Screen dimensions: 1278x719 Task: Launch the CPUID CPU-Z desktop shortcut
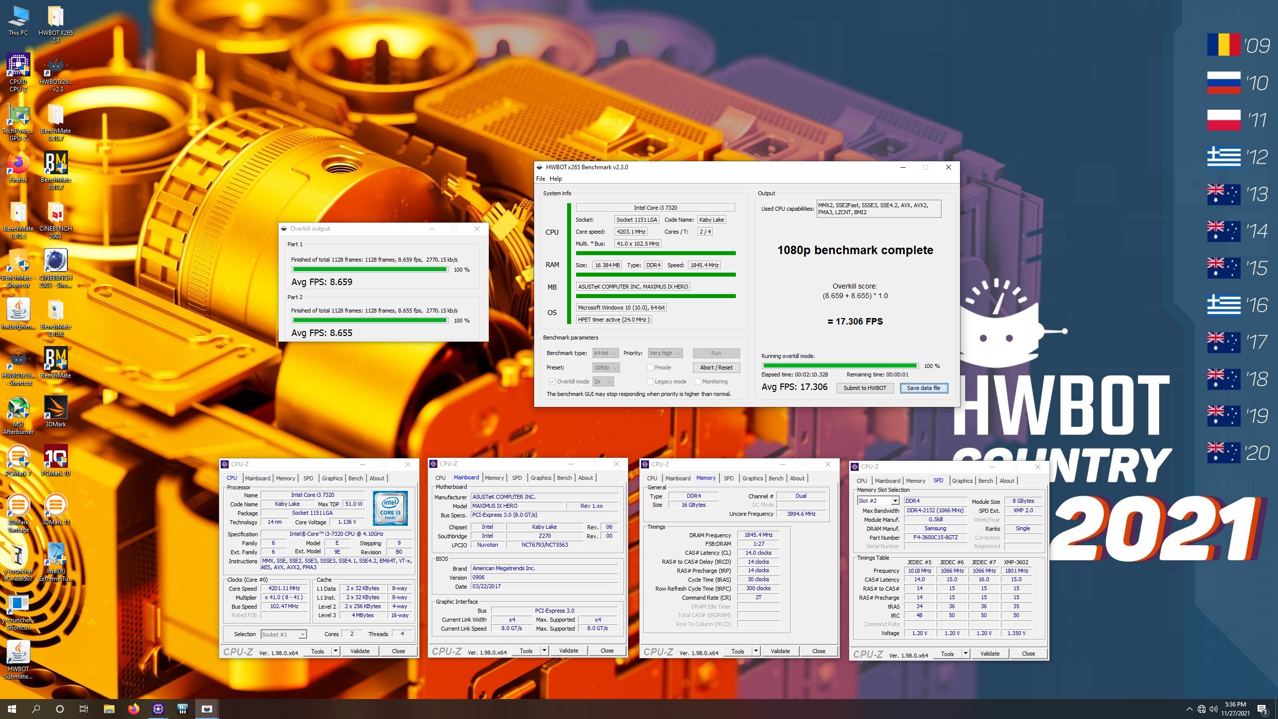click(x=18, y=72)
